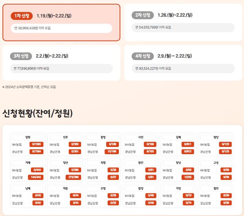Viewport: 244px width, 216px height.
Task: Click the 0/26 badge for 의령 NH농협
Action: [113, 170]
